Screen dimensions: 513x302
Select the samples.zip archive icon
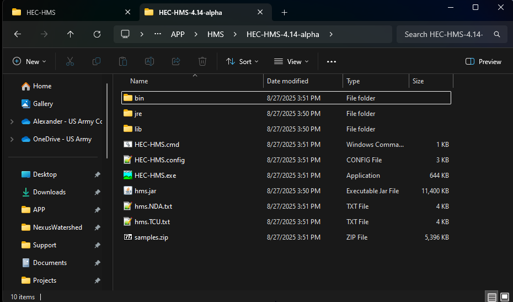pyautogui.click(x=128, y=237)
